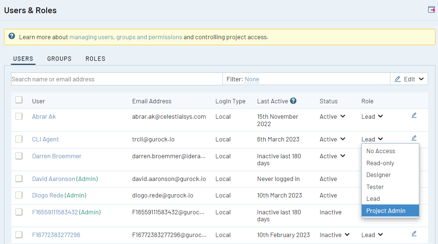Image resolution: width=438 pixels, height=244 pixels.
Task: Select Lead role in dropdown list
Action: (390, 199)
